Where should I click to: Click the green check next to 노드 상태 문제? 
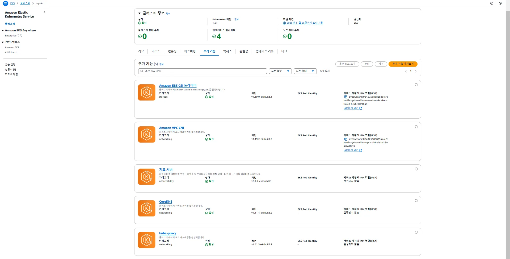(285, 36)
